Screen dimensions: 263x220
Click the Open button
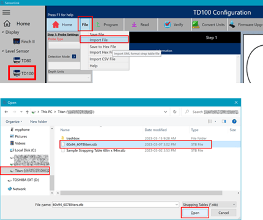pos(195,213)
